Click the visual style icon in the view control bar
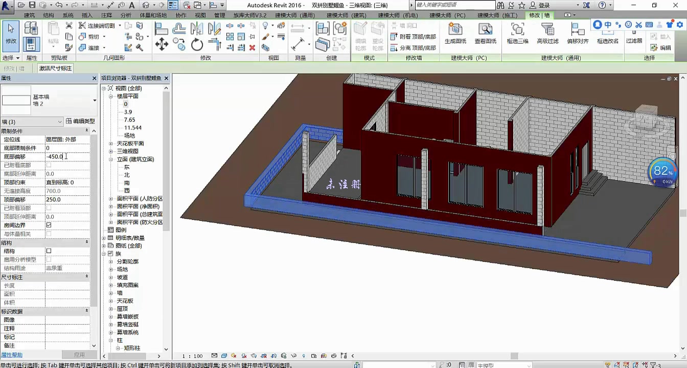 coord(223,356)
